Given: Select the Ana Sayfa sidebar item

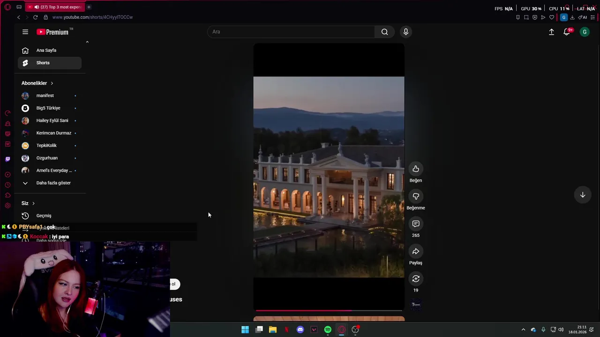Looking at the screenshot, I should tap(50, 51).
